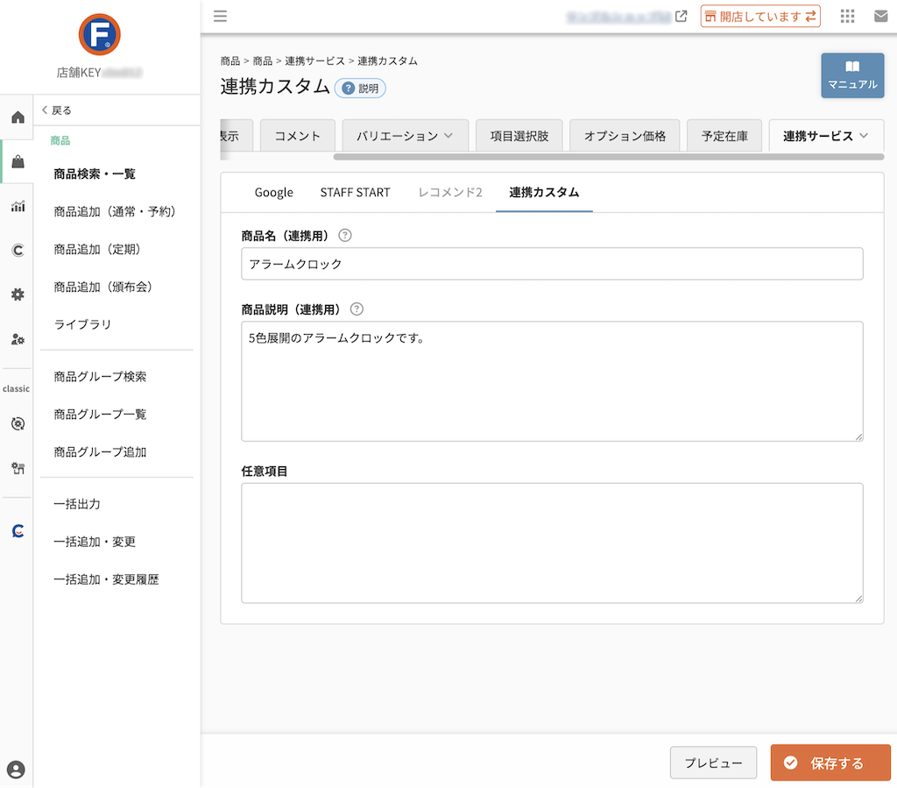Open the マニュアル manual button

[852, 75]
